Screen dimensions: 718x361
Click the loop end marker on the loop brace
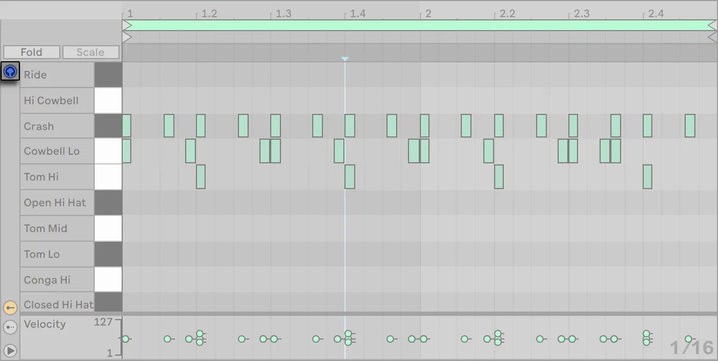point(712,25)
